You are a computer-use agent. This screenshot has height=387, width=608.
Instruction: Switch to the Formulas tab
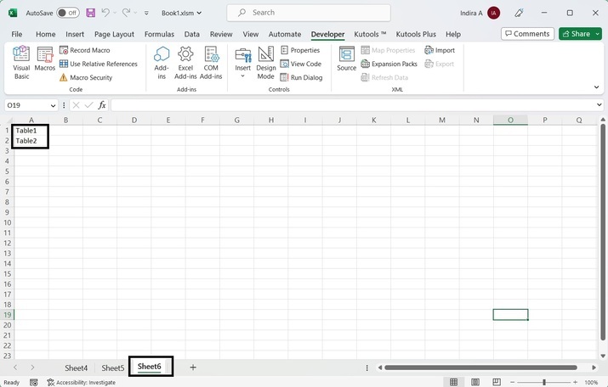tap(159, 34)
